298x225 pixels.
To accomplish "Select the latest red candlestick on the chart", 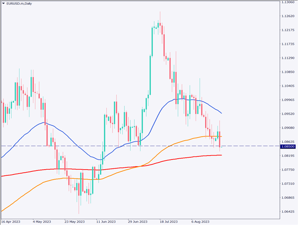I will click(219, 139).
